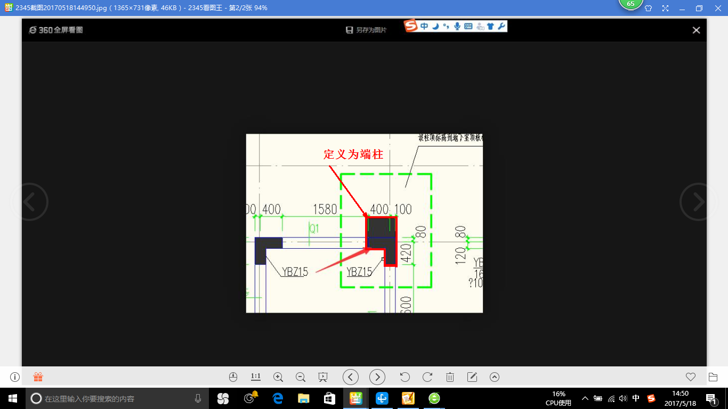The height and width of the screenshot is (409, 728).
Task: Open the Sogou soft keyboard
Action: tap(468, 26)
